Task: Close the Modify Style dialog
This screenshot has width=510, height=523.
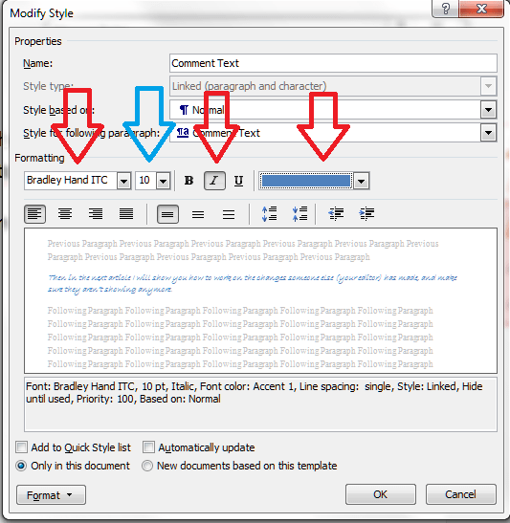Action: [481, 9]
